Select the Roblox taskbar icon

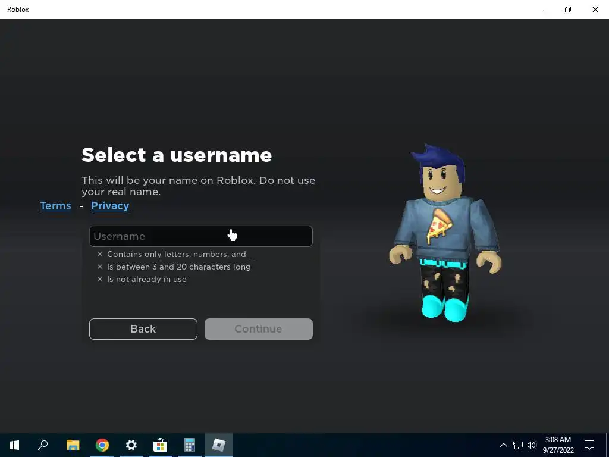(x=219, y=445)
